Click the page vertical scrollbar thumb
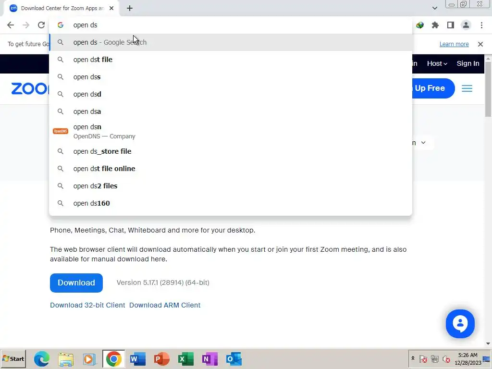Image resolution: width=492 pixels, height=369 pixels. 488,89
